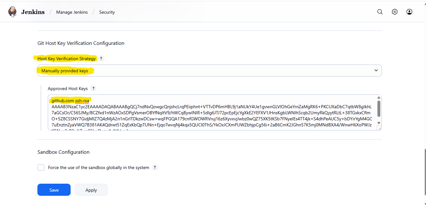The height and width of the screenshot is (205, 426).
Task: Show help for Host Key Verification Strategy
Action: 101,59
